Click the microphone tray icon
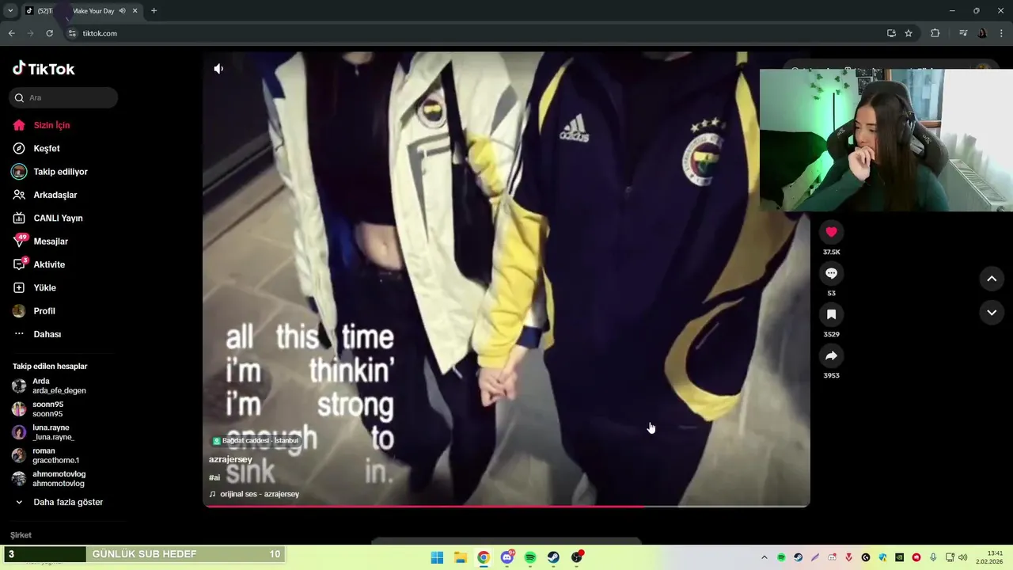 (933, 557)
